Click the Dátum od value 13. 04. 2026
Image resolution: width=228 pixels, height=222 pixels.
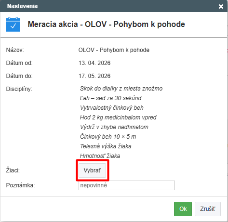(x=94, y=63)
